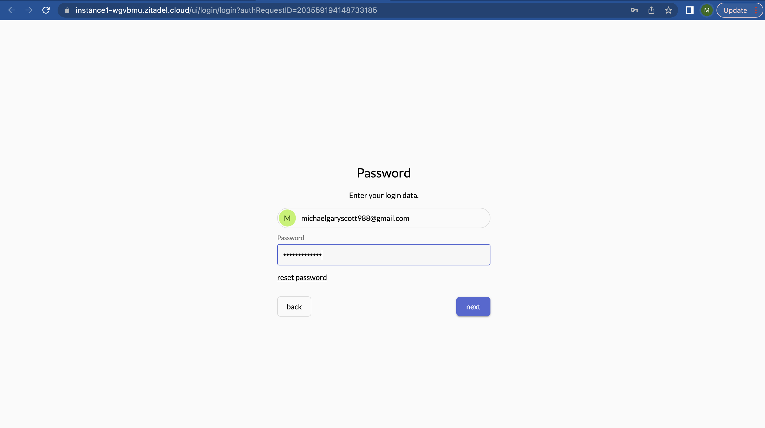Click the next button to submit

[x=473, y=306]
